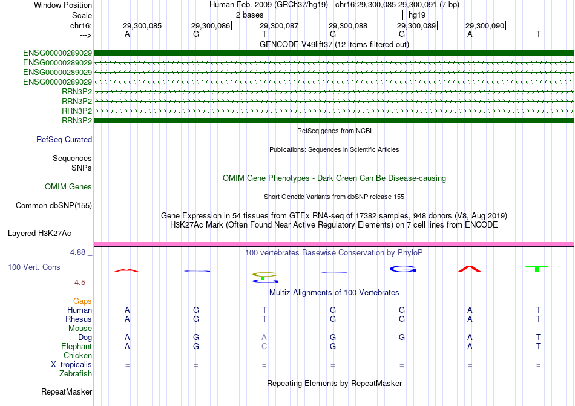
Task: Click the 29,300,087 ruler position
Action: (x=280, y=25)
